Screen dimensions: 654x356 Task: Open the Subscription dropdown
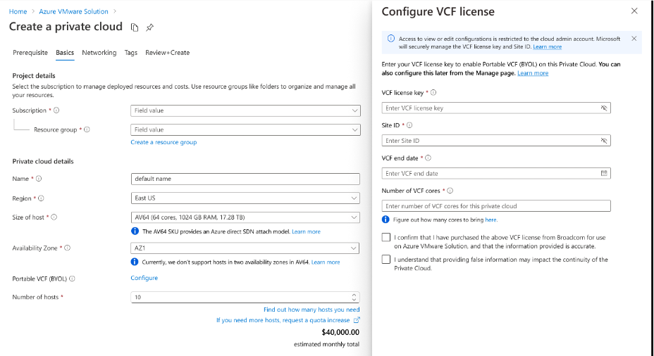point(246,110)
